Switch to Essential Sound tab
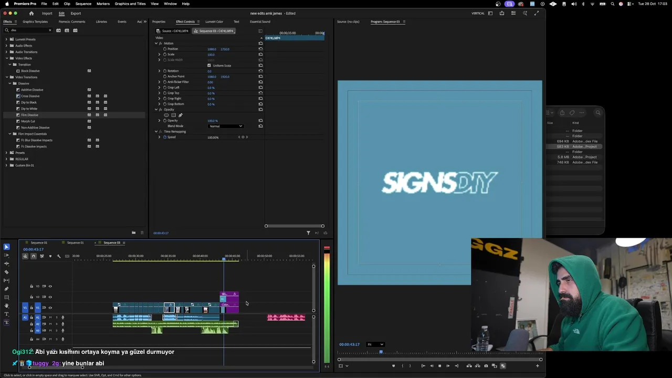 click(x=260, y=22)
